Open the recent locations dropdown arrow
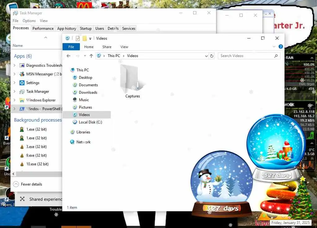Image resolution: width=317 pixels, height=228 pixels. [85, 56]
